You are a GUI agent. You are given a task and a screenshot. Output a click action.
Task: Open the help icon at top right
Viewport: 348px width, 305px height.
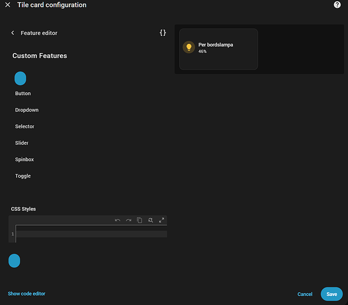[x=337, y=5]
